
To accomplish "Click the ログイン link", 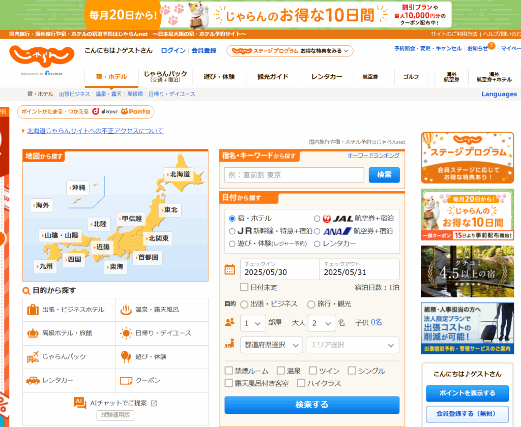I will point(173,50).
